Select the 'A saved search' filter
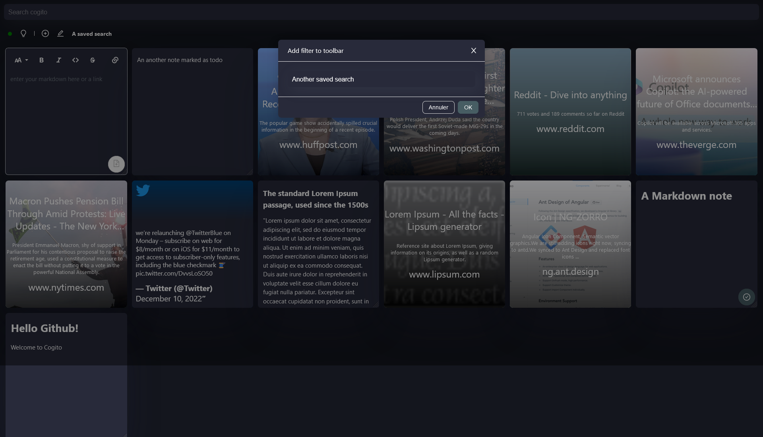 point(92,34)
